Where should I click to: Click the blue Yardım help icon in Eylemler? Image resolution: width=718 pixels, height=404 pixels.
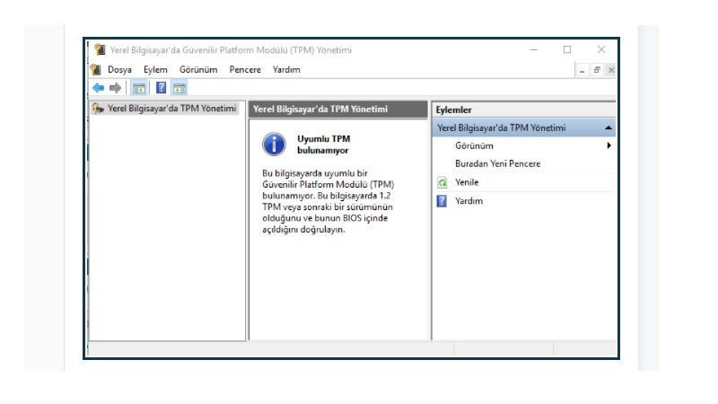pyautogui.click(x=442, y=201)
